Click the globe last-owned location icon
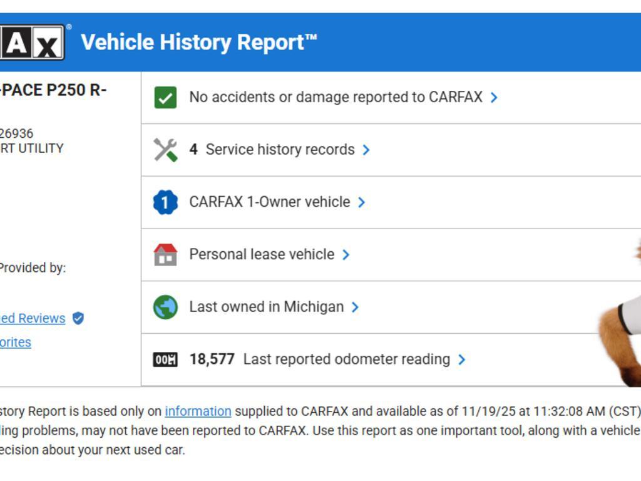The width and height of the screenshot is (641, 481). [165, 308]
